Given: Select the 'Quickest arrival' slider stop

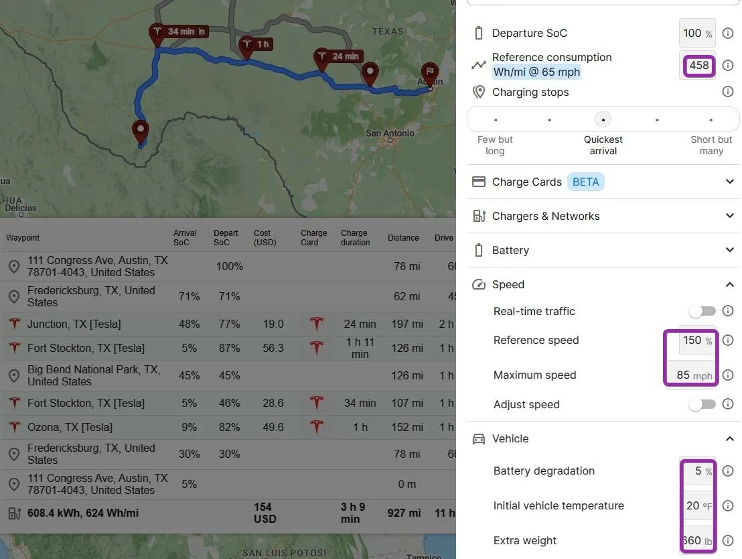Looking at the screenshot, I should pos(603,119).
